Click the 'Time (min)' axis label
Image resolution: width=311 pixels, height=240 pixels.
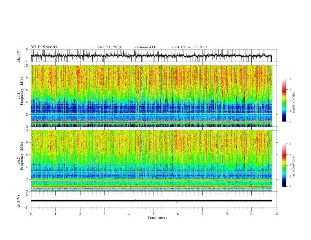coord(157,218)
